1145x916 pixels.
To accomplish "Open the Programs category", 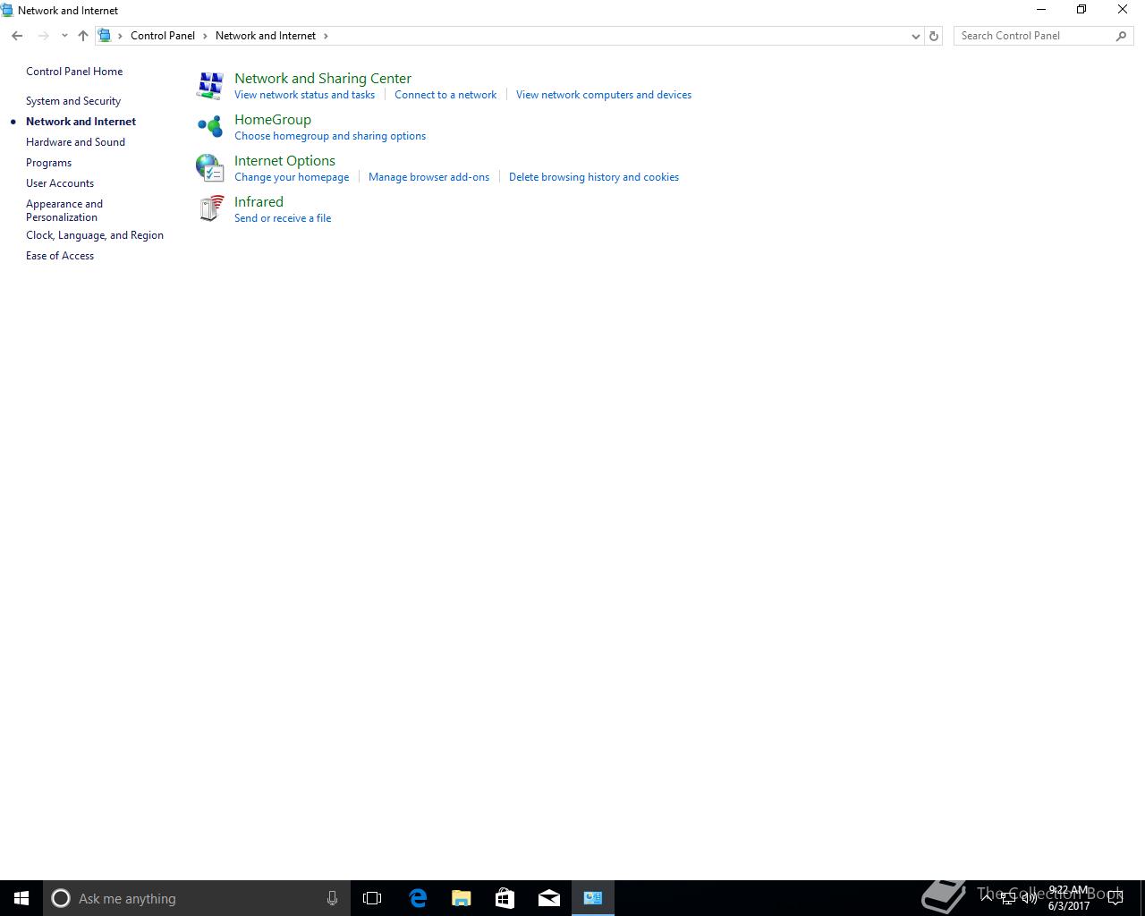I will coord(48,163).
